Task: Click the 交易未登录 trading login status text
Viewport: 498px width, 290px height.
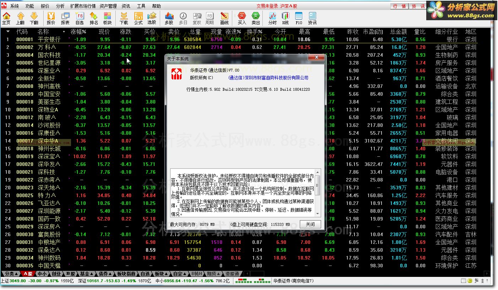Action: tap(268, 6)
